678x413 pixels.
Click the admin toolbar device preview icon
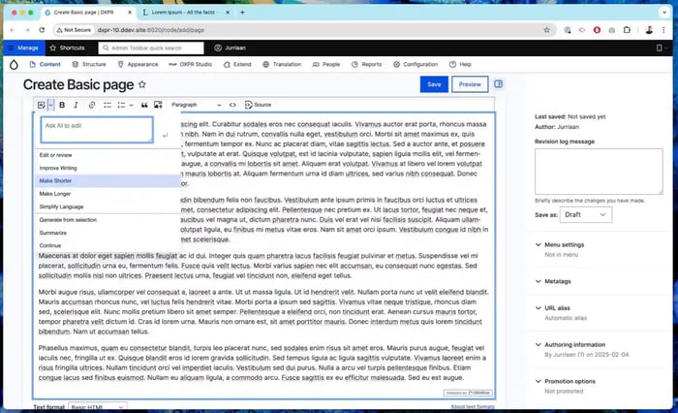(659, 48)
